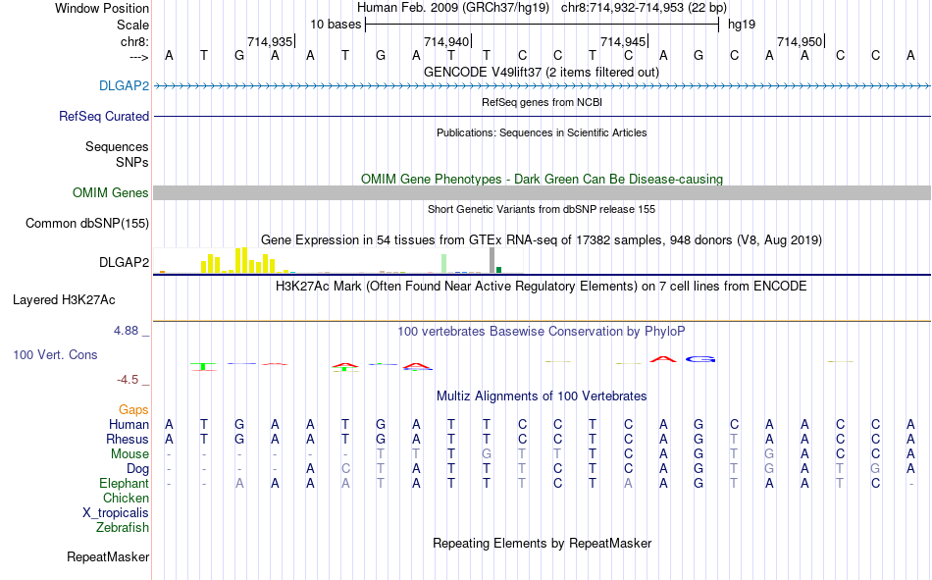Click the tall yellow brain expression bars
The image size is (932, 580).
[241, 260]
